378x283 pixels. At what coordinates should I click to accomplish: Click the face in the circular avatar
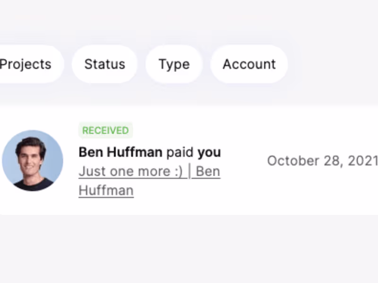[31, 156]
